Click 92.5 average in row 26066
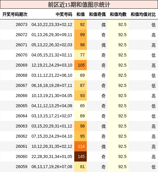 (122, 96)
